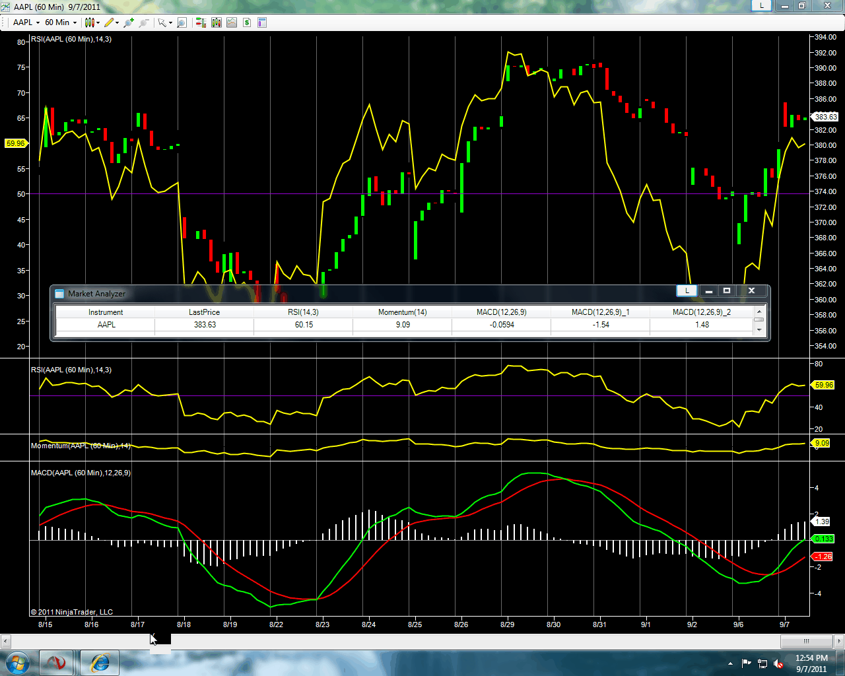Click the Momentum(14) column header
Screen dimensions: 845x676
pos(403,312)
